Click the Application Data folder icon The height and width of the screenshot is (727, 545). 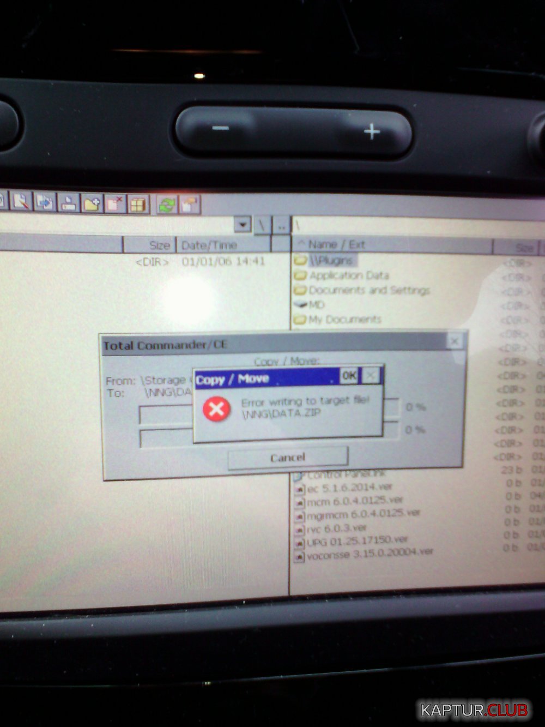[x=300, y=275]
